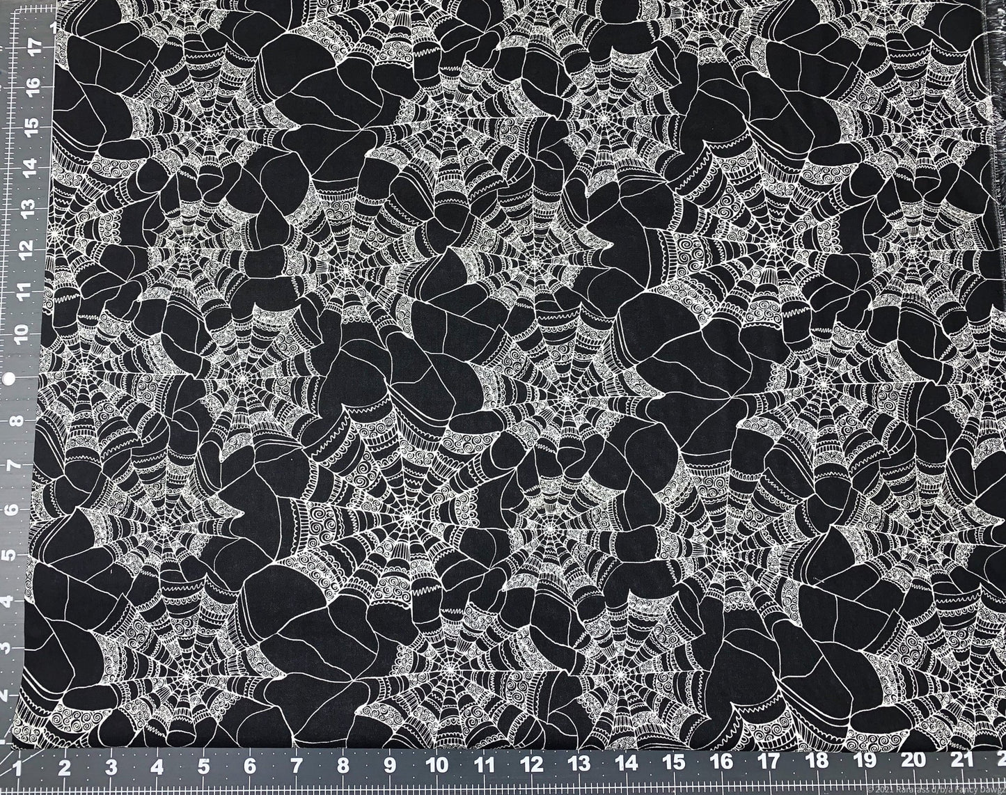Click number 1 on the horizontal ruler

point(18,768)
